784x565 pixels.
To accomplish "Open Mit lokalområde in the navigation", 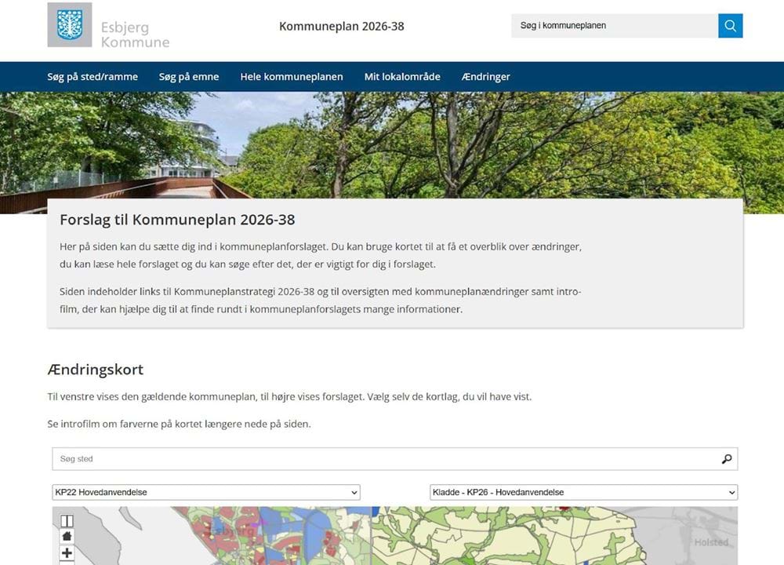I will pos(402,77).
